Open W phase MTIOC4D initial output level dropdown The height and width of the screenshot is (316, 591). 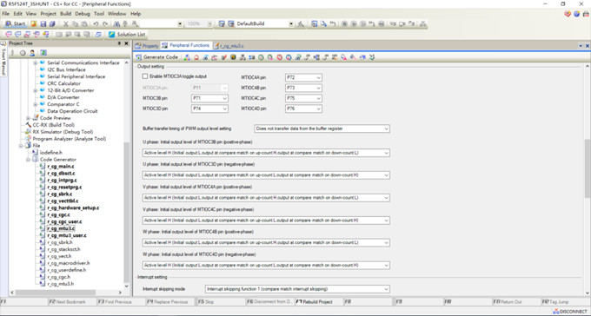tap(266, 265)
